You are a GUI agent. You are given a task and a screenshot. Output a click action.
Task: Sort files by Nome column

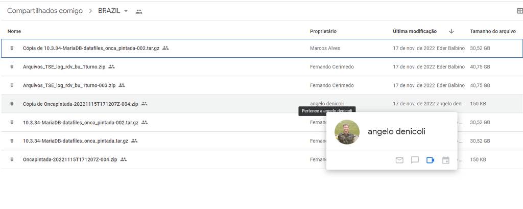pyautogui.click(x=14, y=31)
